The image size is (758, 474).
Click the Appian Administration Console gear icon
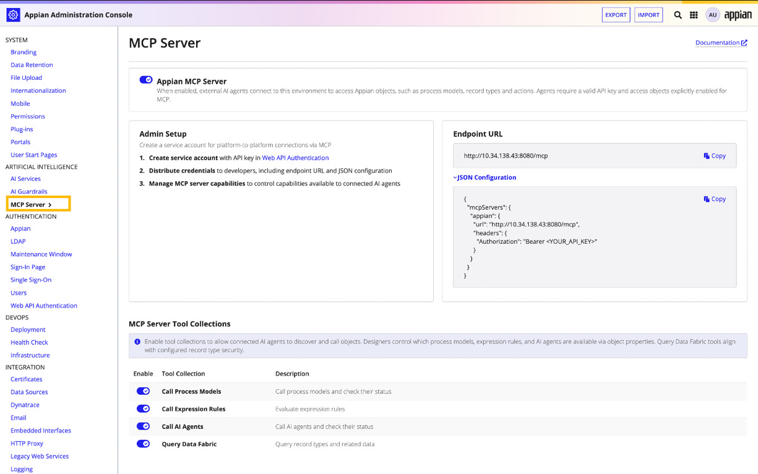pyautogui.click(x=13, y=14)
